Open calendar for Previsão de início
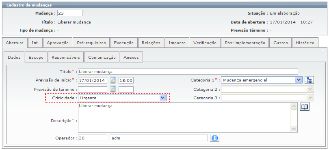 113,80
